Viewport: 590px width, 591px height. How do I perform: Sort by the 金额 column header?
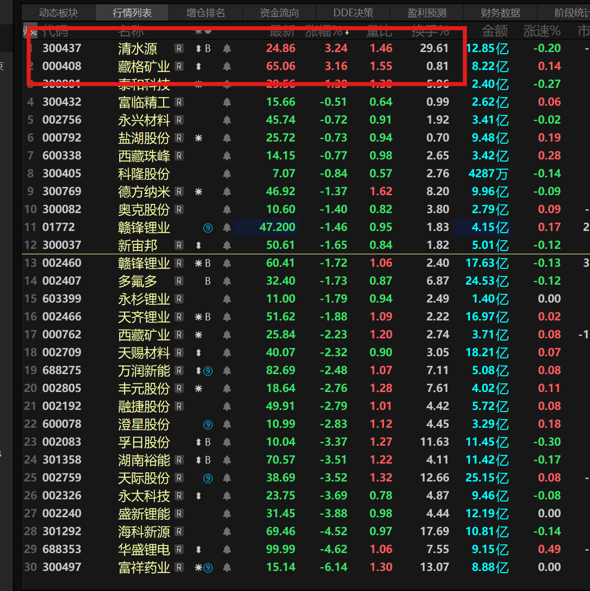(494, 31)
